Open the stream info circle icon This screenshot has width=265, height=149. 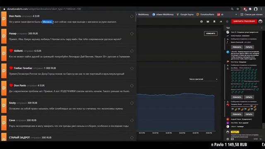[x=202, y=22]
